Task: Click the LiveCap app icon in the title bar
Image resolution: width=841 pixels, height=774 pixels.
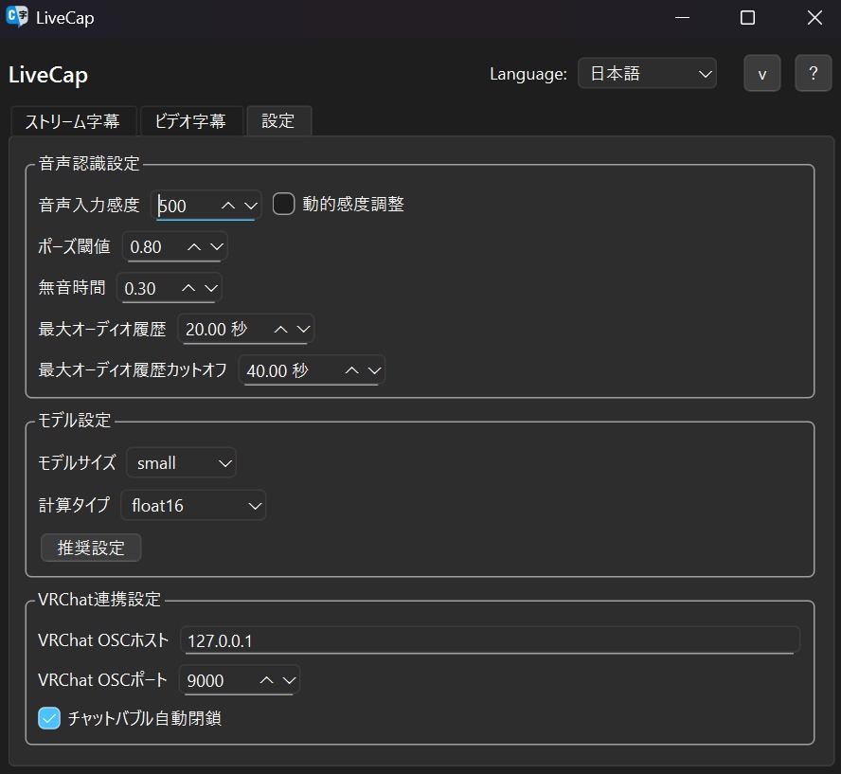Action: pyautogui.click(x=17, y=17)
